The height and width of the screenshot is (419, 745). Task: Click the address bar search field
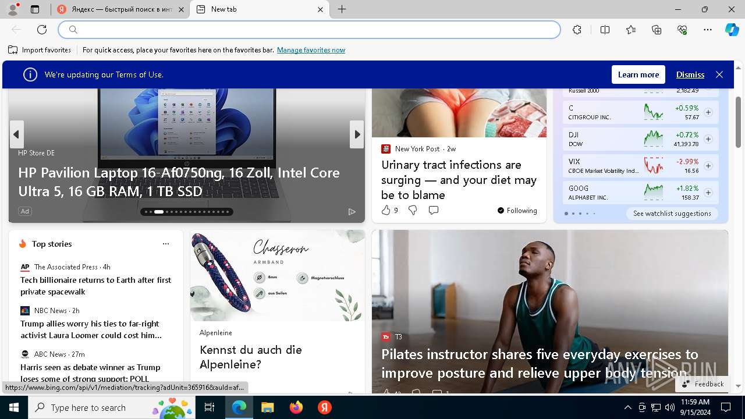pos(309,30)
